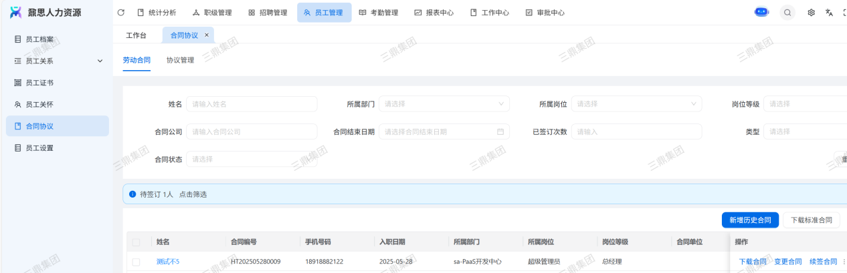
Task: Check the checkbox for 测试不5 row
Action: pyautogui.click(x=136, y=262)
